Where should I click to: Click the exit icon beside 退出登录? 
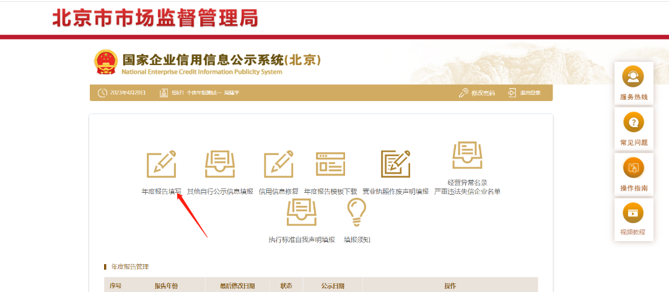[512, 92]
